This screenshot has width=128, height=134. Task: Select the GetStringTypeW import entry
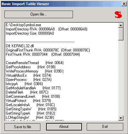coord(31,109)
